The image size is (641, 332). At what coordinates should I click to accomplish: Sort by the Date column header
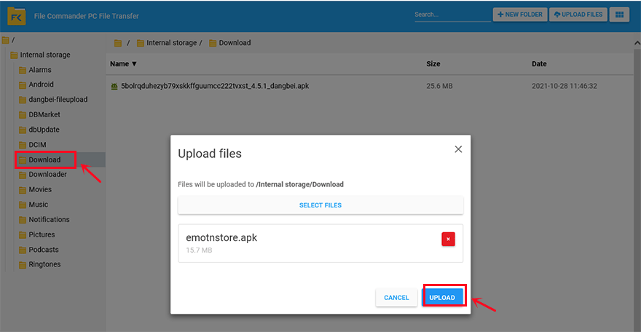tap(539, 64)
